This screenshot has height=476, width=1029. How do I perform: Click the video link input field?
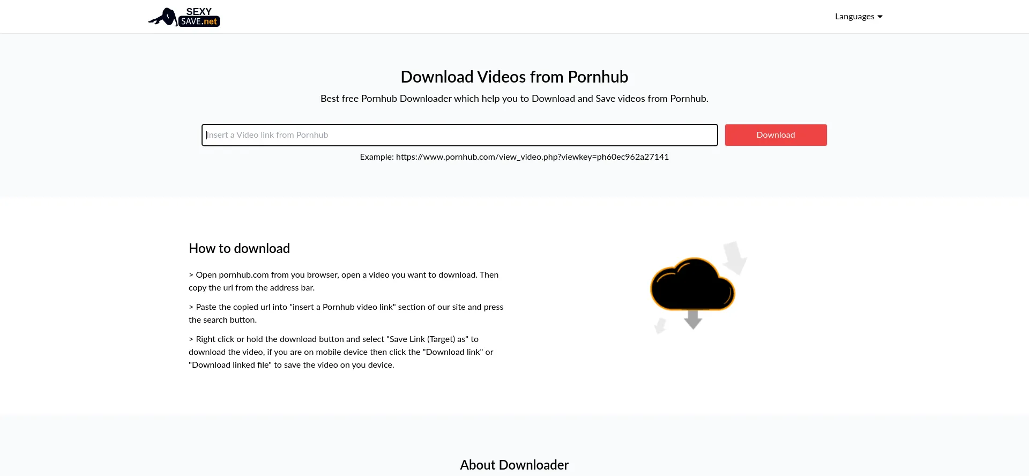pyautogui.click(x=460, y=135)
